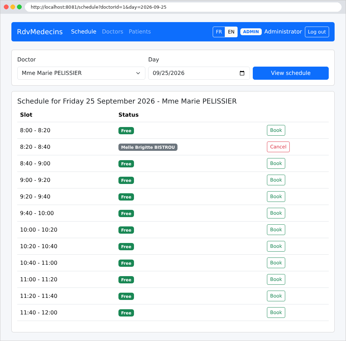Cancel Melle Brigitte BISTROU's appointment
The height and width of the screenshot is (341, 346).
278,147
